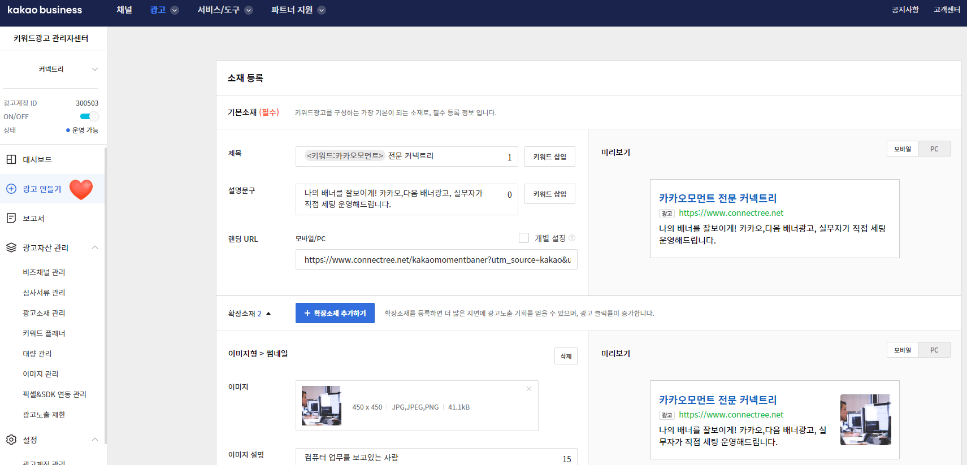Open 대량 관리
Image resolution: width=967 pixels, height=465 pixels.
point(37,354)
